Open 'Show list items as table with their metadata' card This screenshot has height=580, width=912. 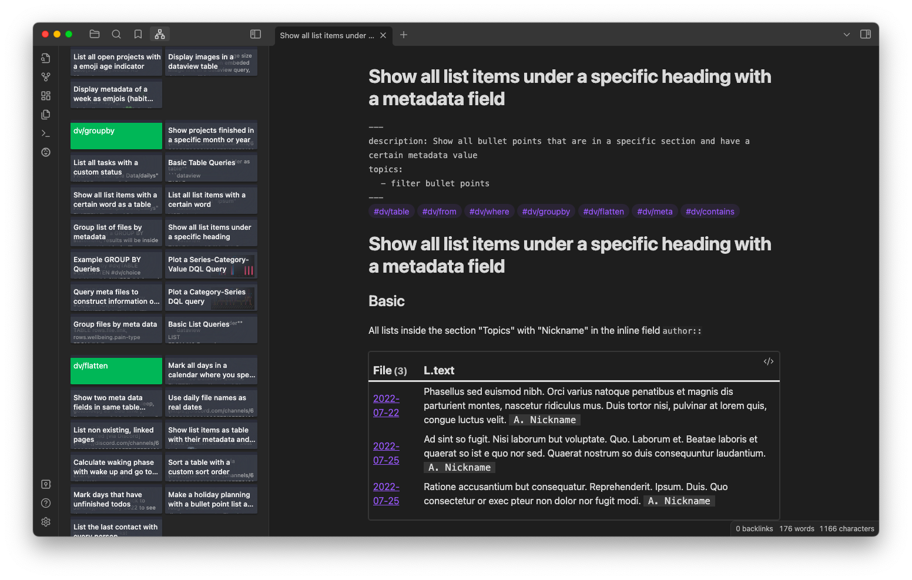211,435
